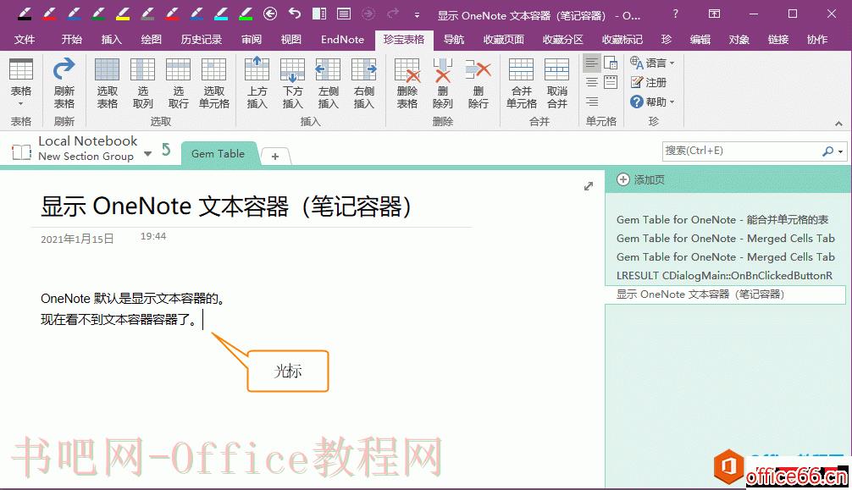Open the 导航 tab
The image size is (852, 490).
coord(454,39)
